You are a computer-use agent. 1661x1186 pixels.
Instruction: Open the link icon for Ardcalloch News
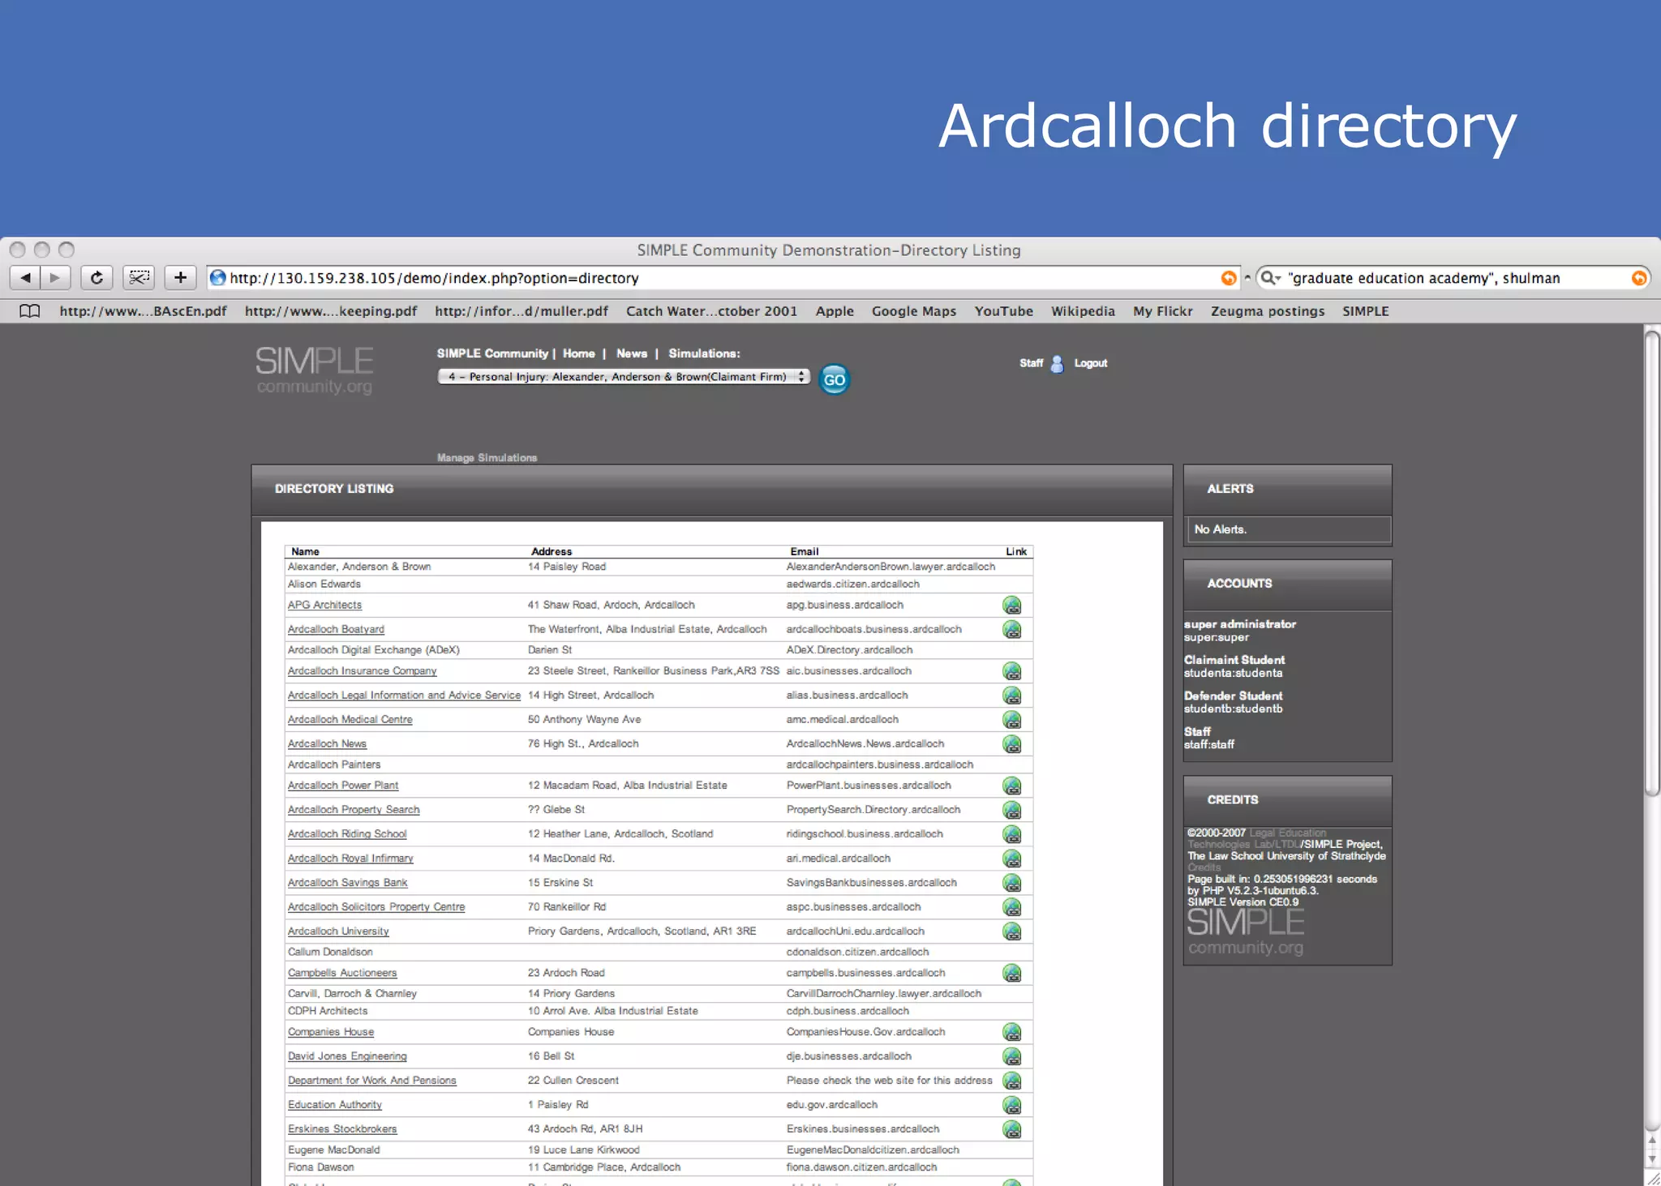tap(1011, 744)
